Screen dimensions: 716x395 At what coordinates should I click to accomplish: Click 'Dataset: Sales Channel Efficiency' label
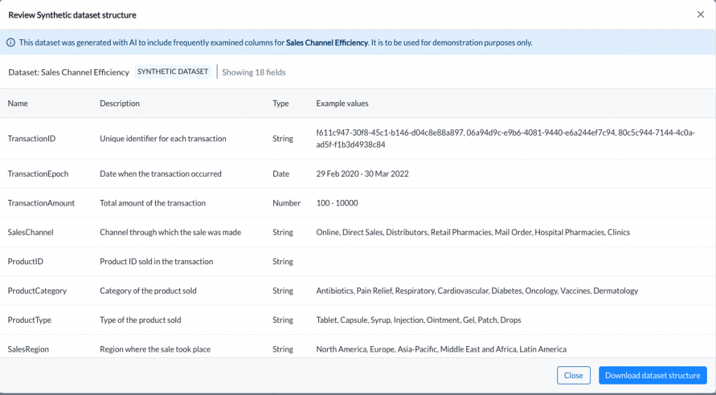click(69, 72)
